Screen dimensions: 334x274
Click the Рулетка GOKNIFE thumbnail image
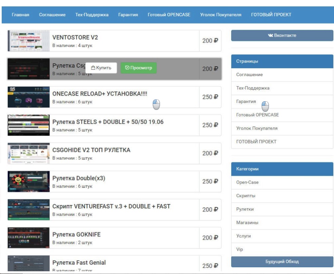(29, 238)
